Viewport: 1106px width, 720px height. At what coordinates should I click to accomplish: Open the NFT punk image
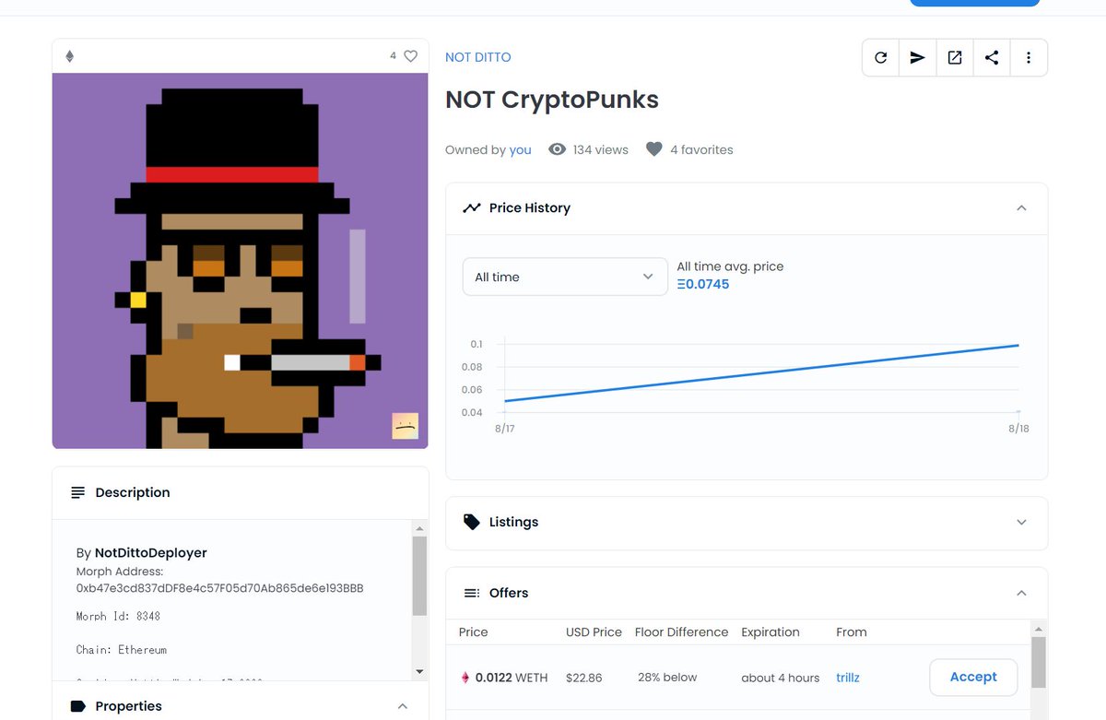[241, 261]
